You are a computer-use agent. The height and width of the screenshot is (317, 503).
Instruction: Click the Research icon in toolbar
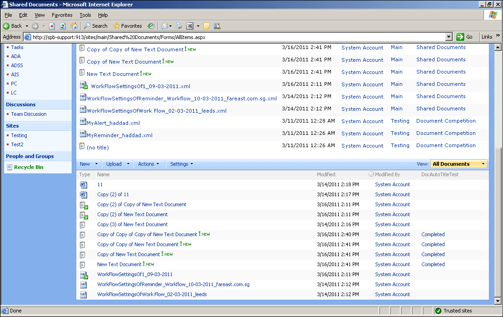click(x=217, y=26)
